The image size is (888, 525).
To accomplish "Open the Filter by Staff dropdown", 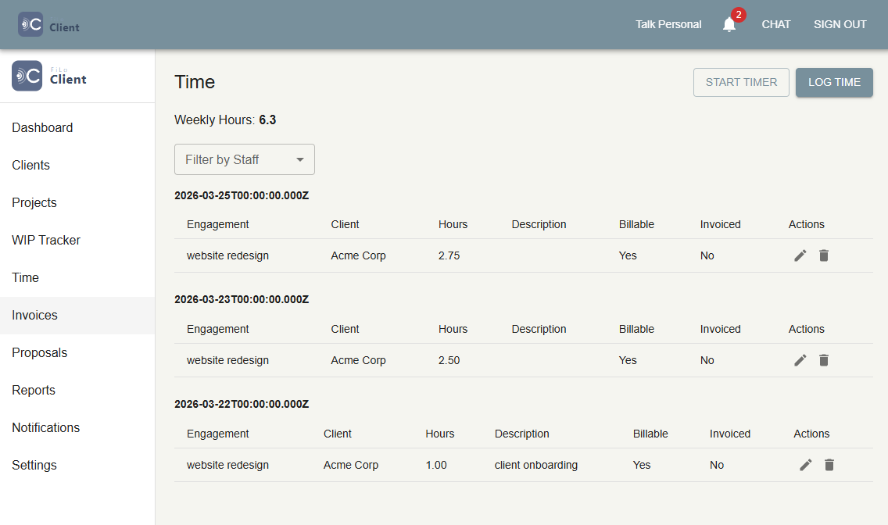I will [244, 159].
